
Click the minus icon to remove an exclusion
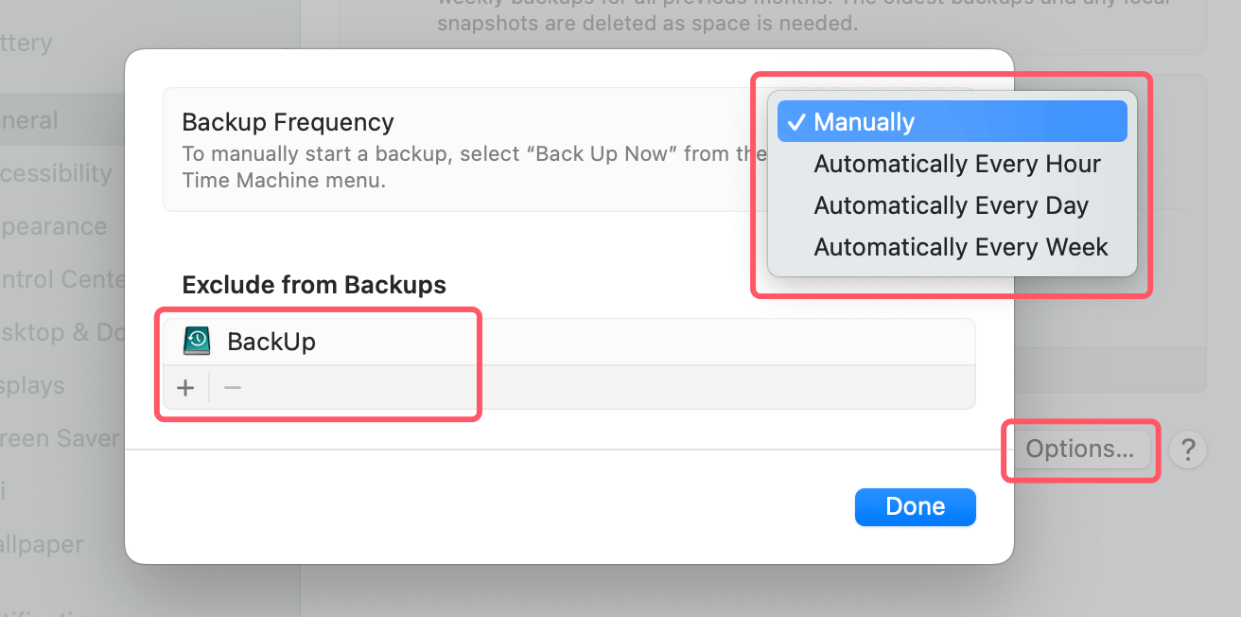pos(232,387)
